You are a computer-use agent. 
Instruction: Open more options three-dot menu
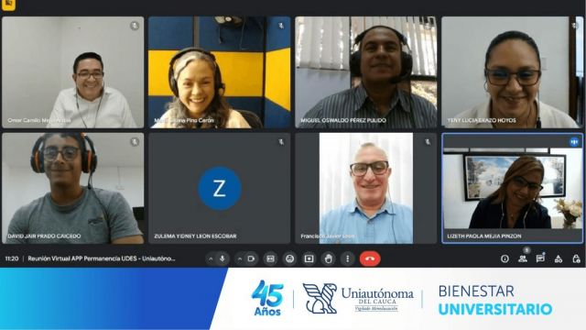pos(348,258)
